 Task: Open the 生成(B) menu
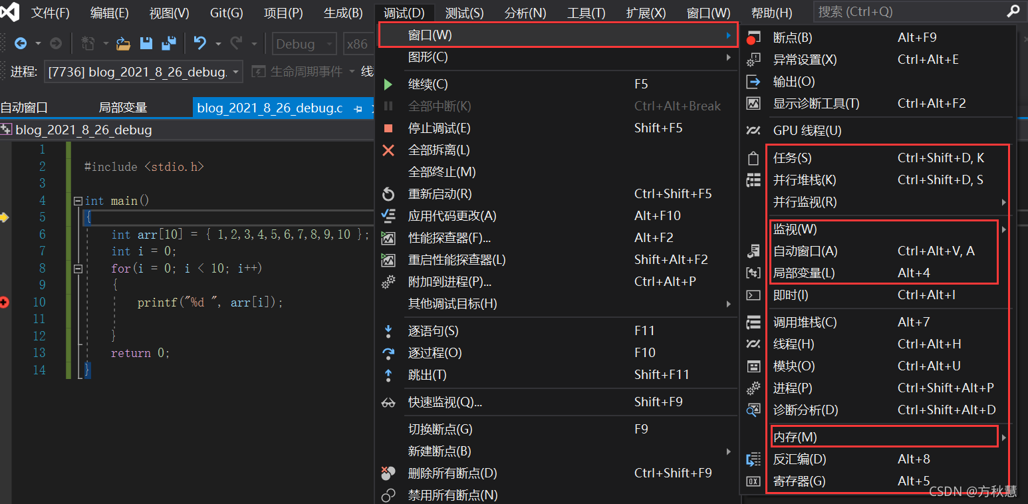(343, 13)
